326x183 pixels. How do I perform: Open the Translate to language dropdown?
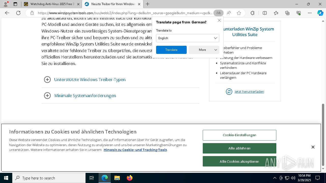coord(188,38)
